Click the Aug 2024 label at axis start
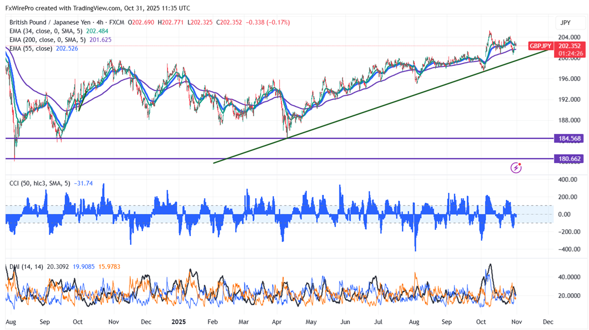The image size is (589, 330). pos(11,322)
